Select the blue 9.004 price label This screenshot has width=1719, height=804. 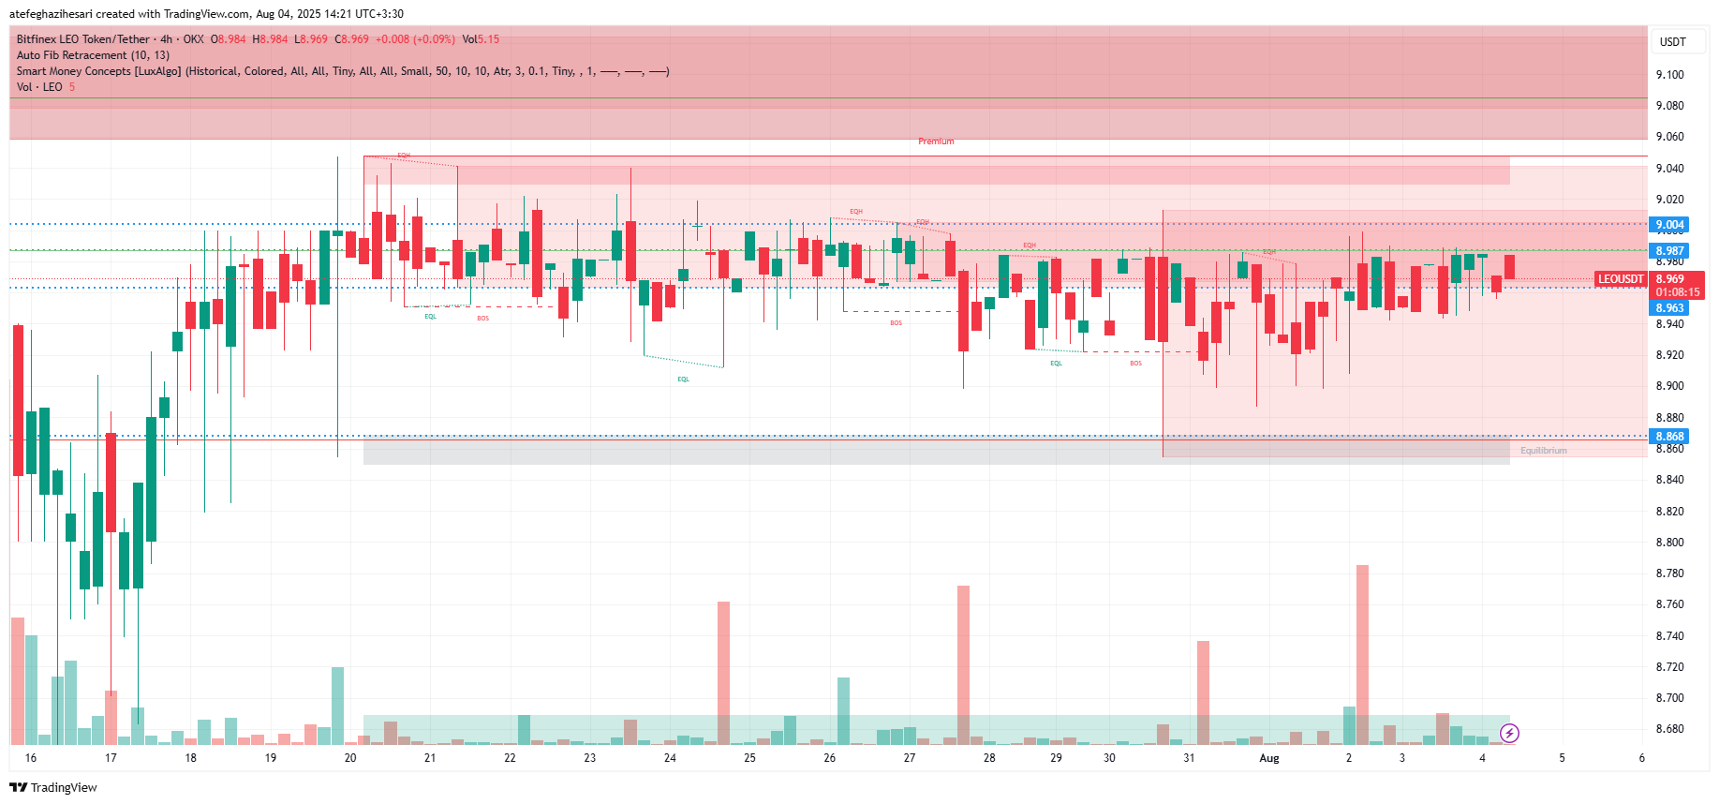coord(1668,225)
